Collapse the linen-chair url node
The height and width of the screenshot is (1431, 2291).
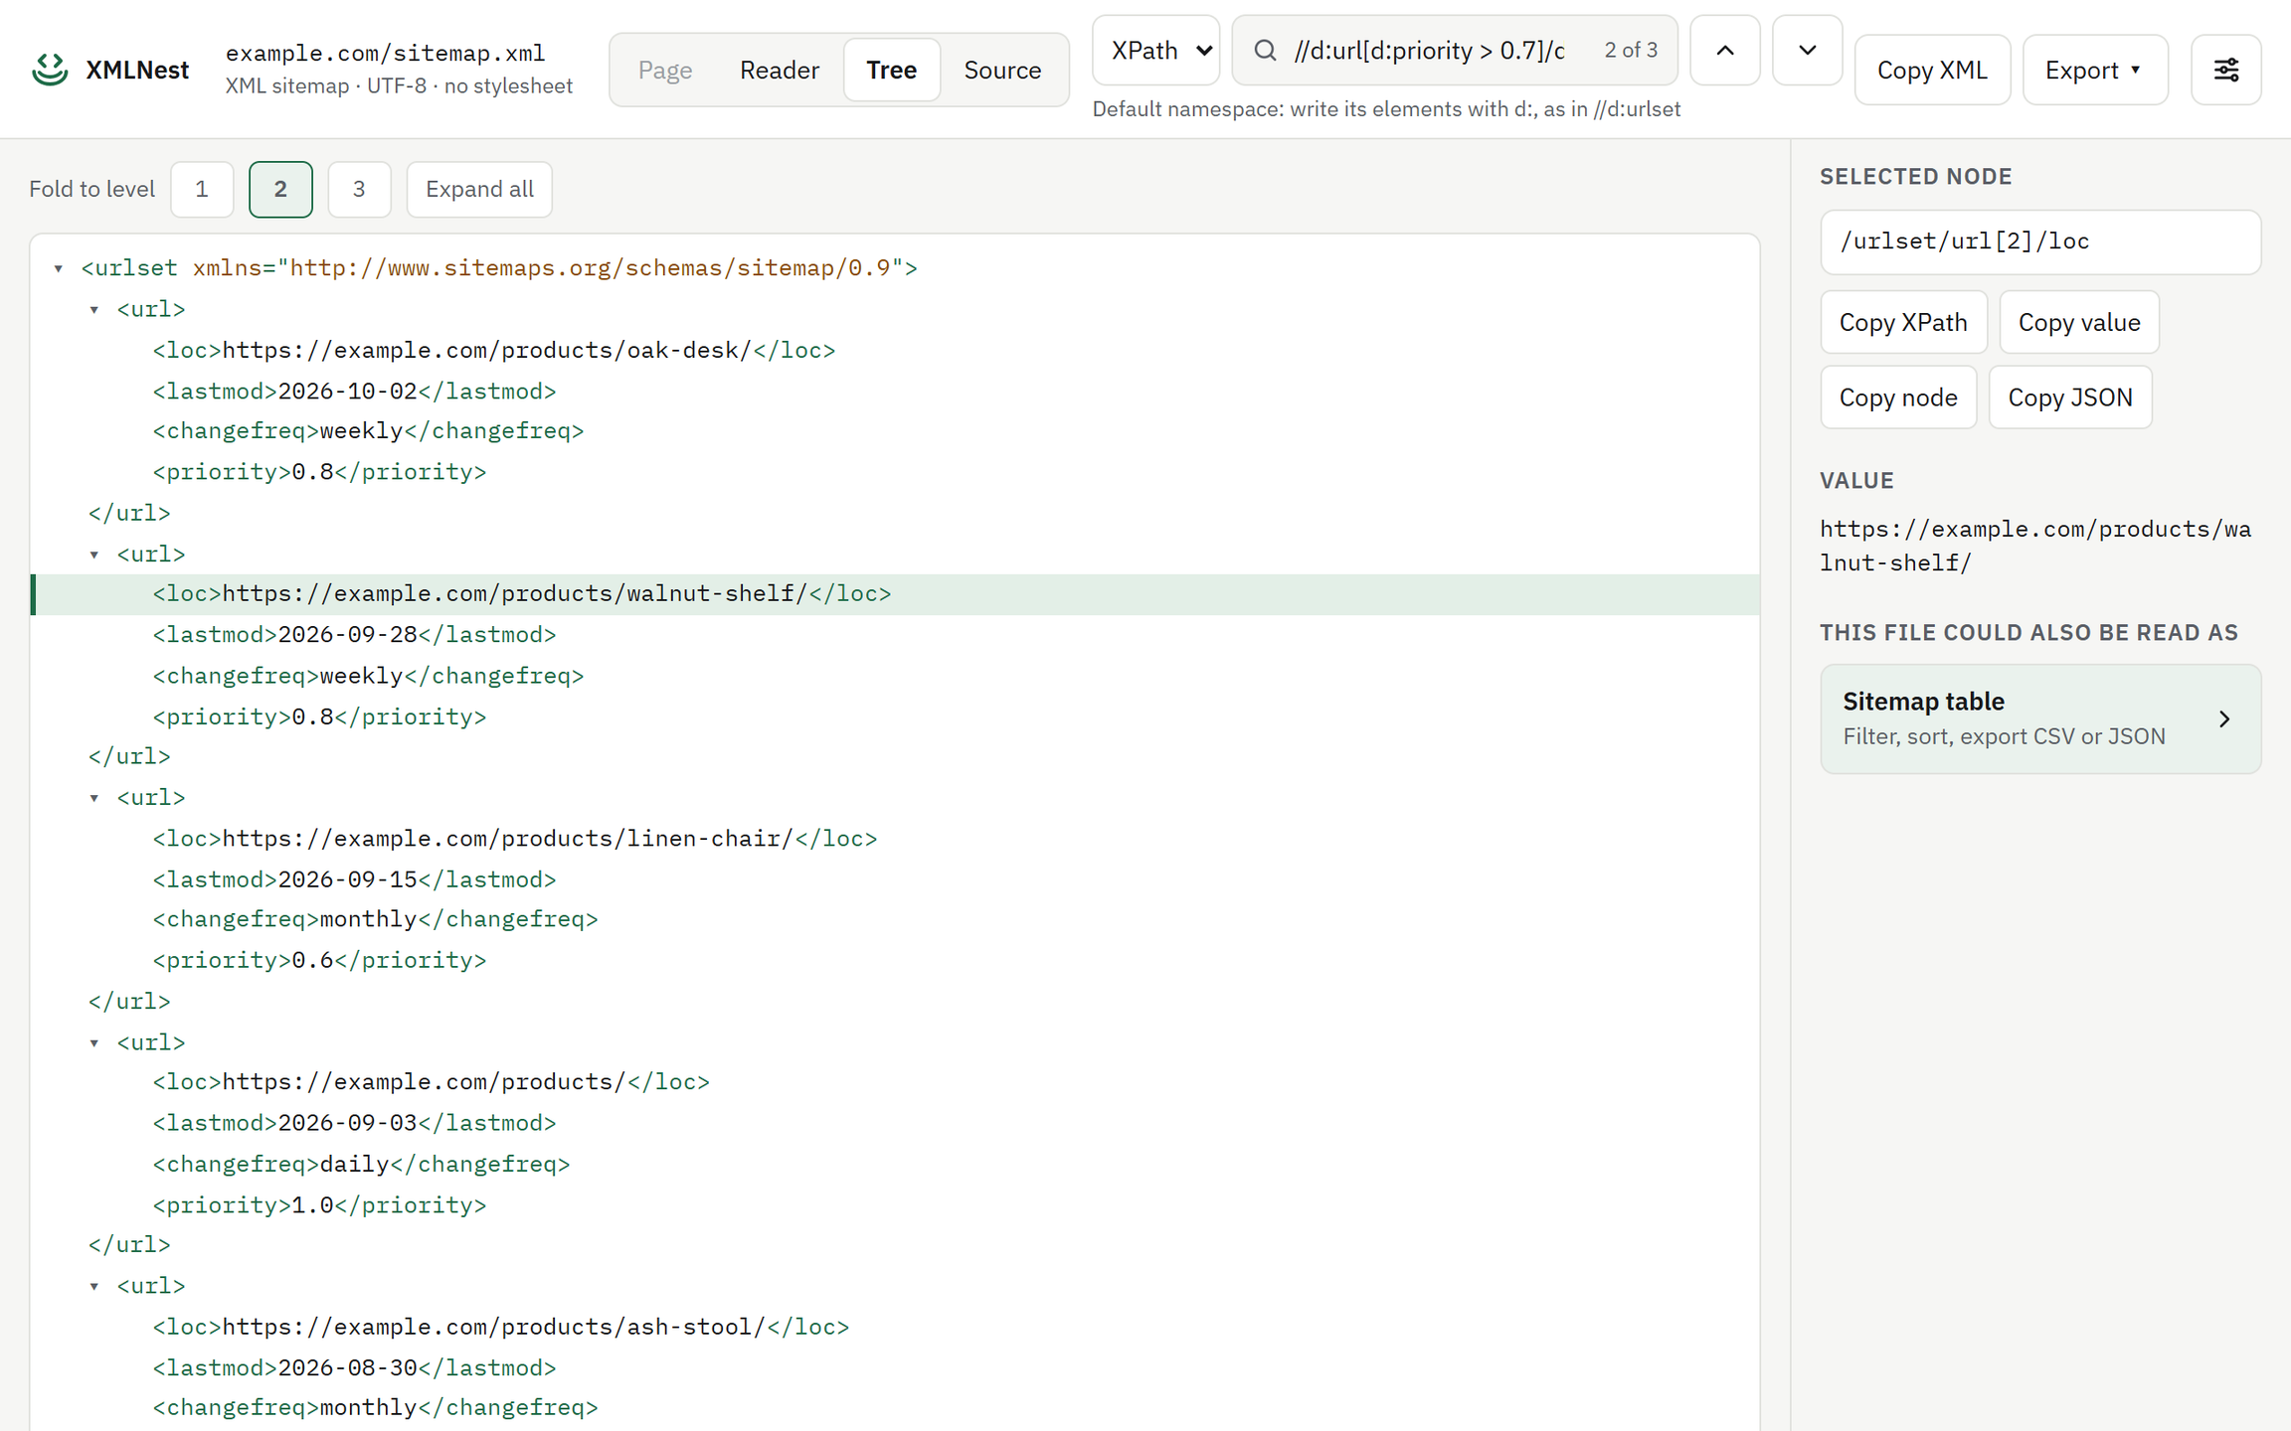coord(94,798)
